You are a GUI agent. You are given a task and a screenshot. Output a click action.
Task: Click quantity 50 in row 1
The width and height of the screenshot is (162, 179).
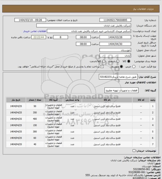point(35,106)
